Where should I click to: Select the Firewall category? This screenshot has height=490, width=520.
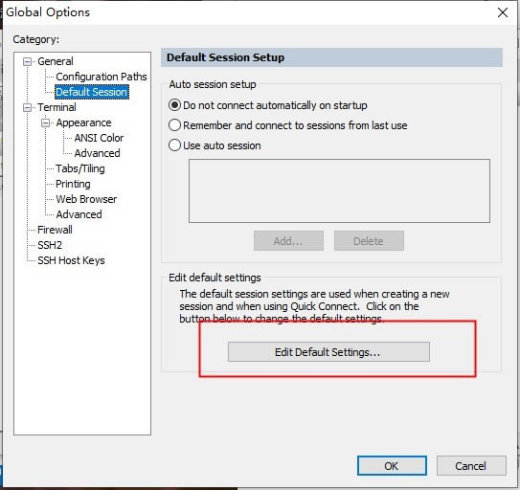[55, 230]
